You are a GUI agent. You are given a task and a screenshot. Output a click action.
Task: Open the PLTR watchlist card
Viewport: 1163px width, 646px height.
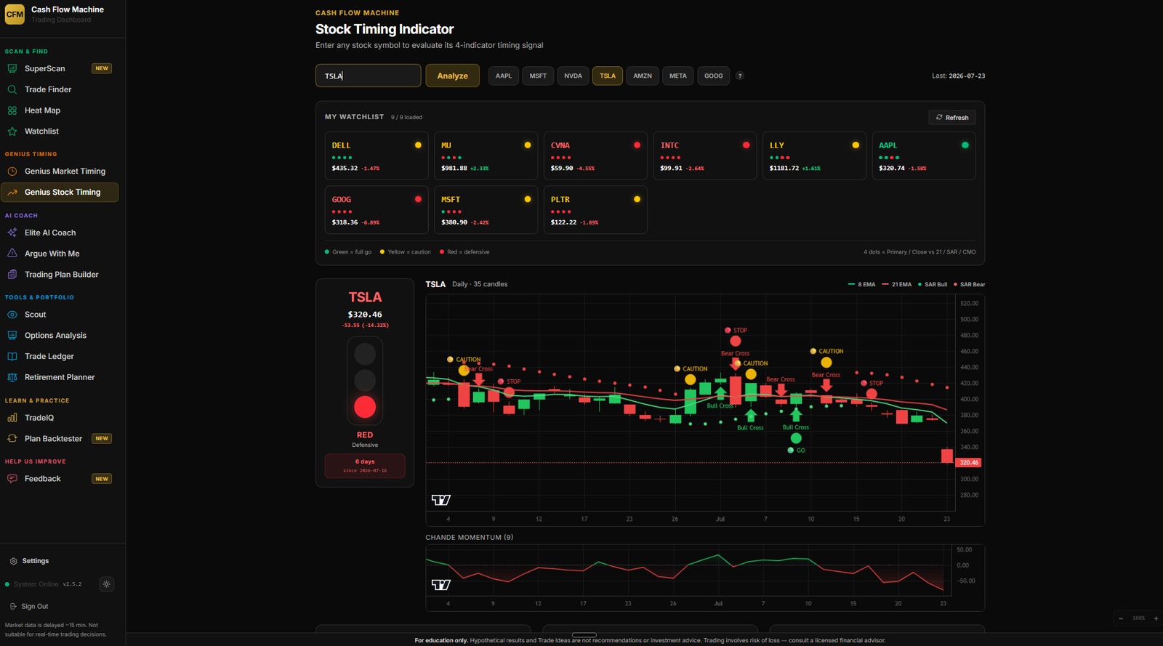coord(595,210)
